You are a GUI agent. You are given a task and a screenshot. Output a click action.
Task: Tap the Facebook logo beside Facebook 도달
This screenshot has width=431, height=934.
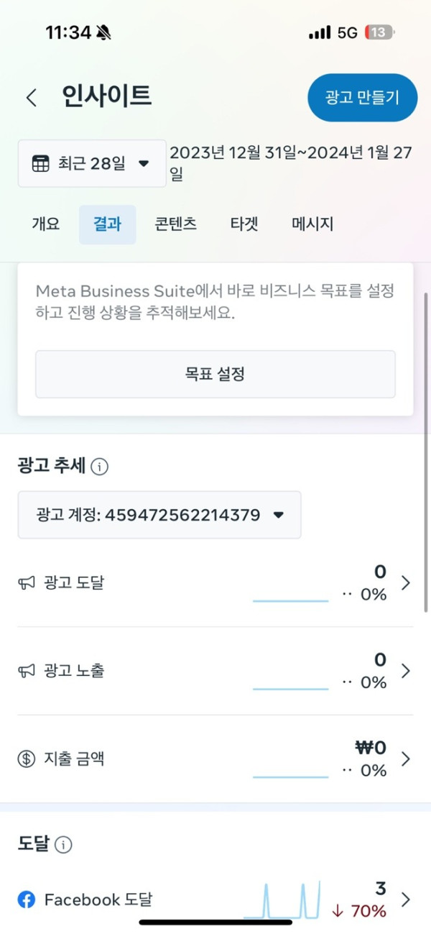coord(26,899)
